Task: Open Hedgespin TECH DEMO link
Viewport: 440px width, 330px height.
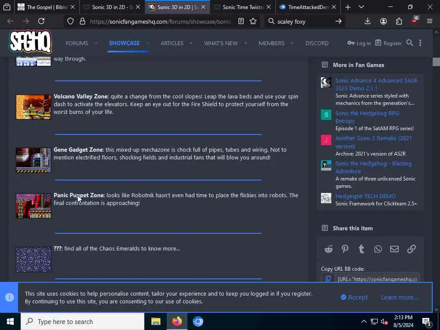Action: point(365,196)
